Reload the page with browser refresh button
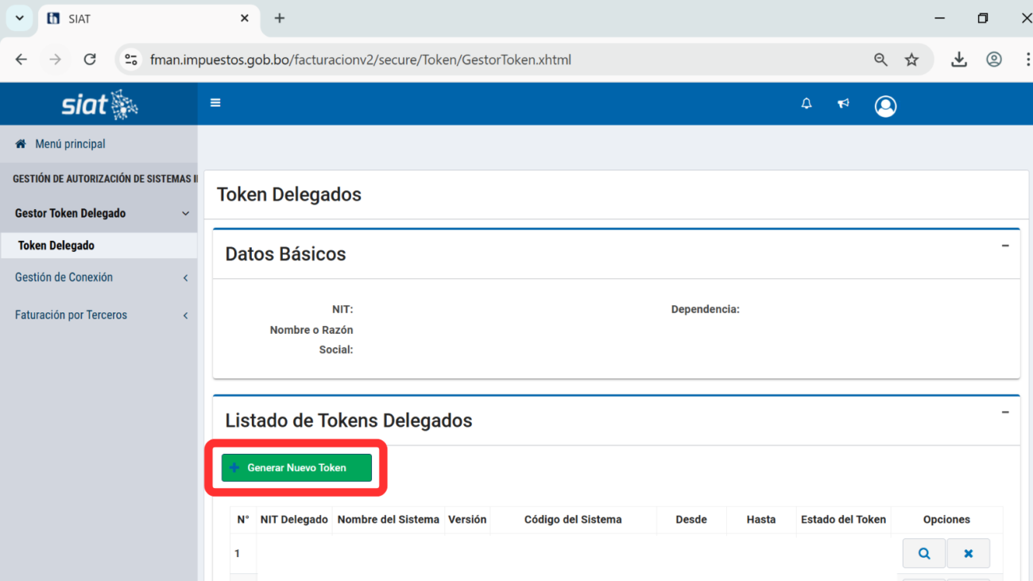Viewport: 1033px width, 581px height. (x=90, y=60)
